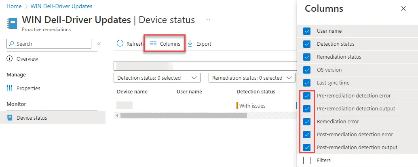Close the Columns panel with X
The image size is (418, 167).
click(403, 8)
